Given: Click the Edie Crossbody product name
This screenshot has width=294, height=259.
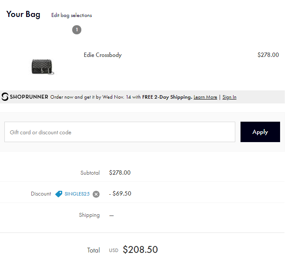Looking at the screenshot, I should 103,55.
